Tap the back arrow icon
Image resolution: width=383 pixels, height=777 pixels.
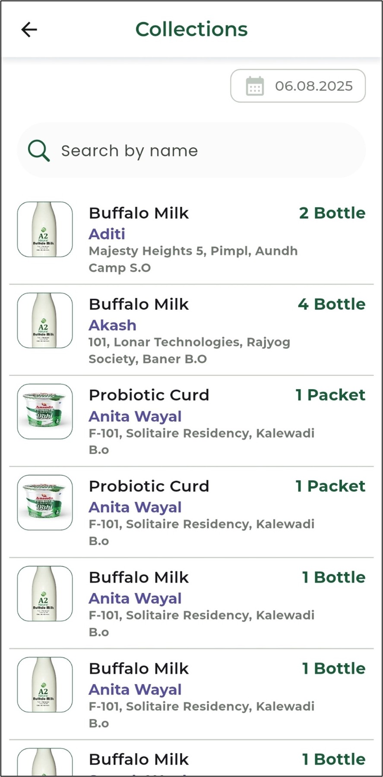pyautogui.click(x=29, y=30)
